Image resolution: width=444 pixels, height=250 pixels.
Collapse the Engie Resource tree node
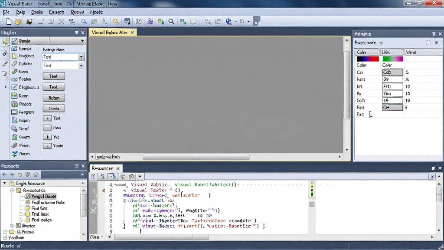tap(5, 184)
